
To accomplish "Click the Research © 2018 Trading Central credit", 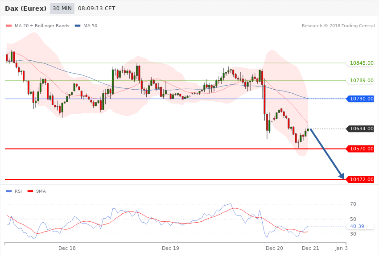I will click(x=338, y=25).
